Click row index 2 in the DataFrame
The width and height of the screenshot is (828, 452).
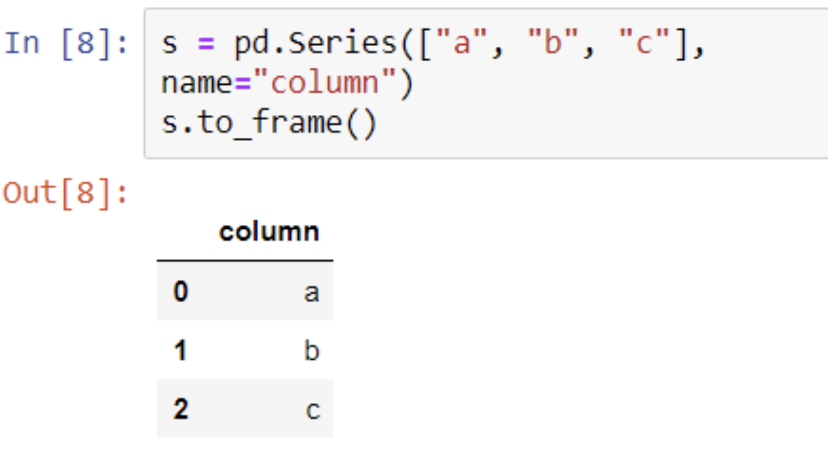click(x=181, y=410)
